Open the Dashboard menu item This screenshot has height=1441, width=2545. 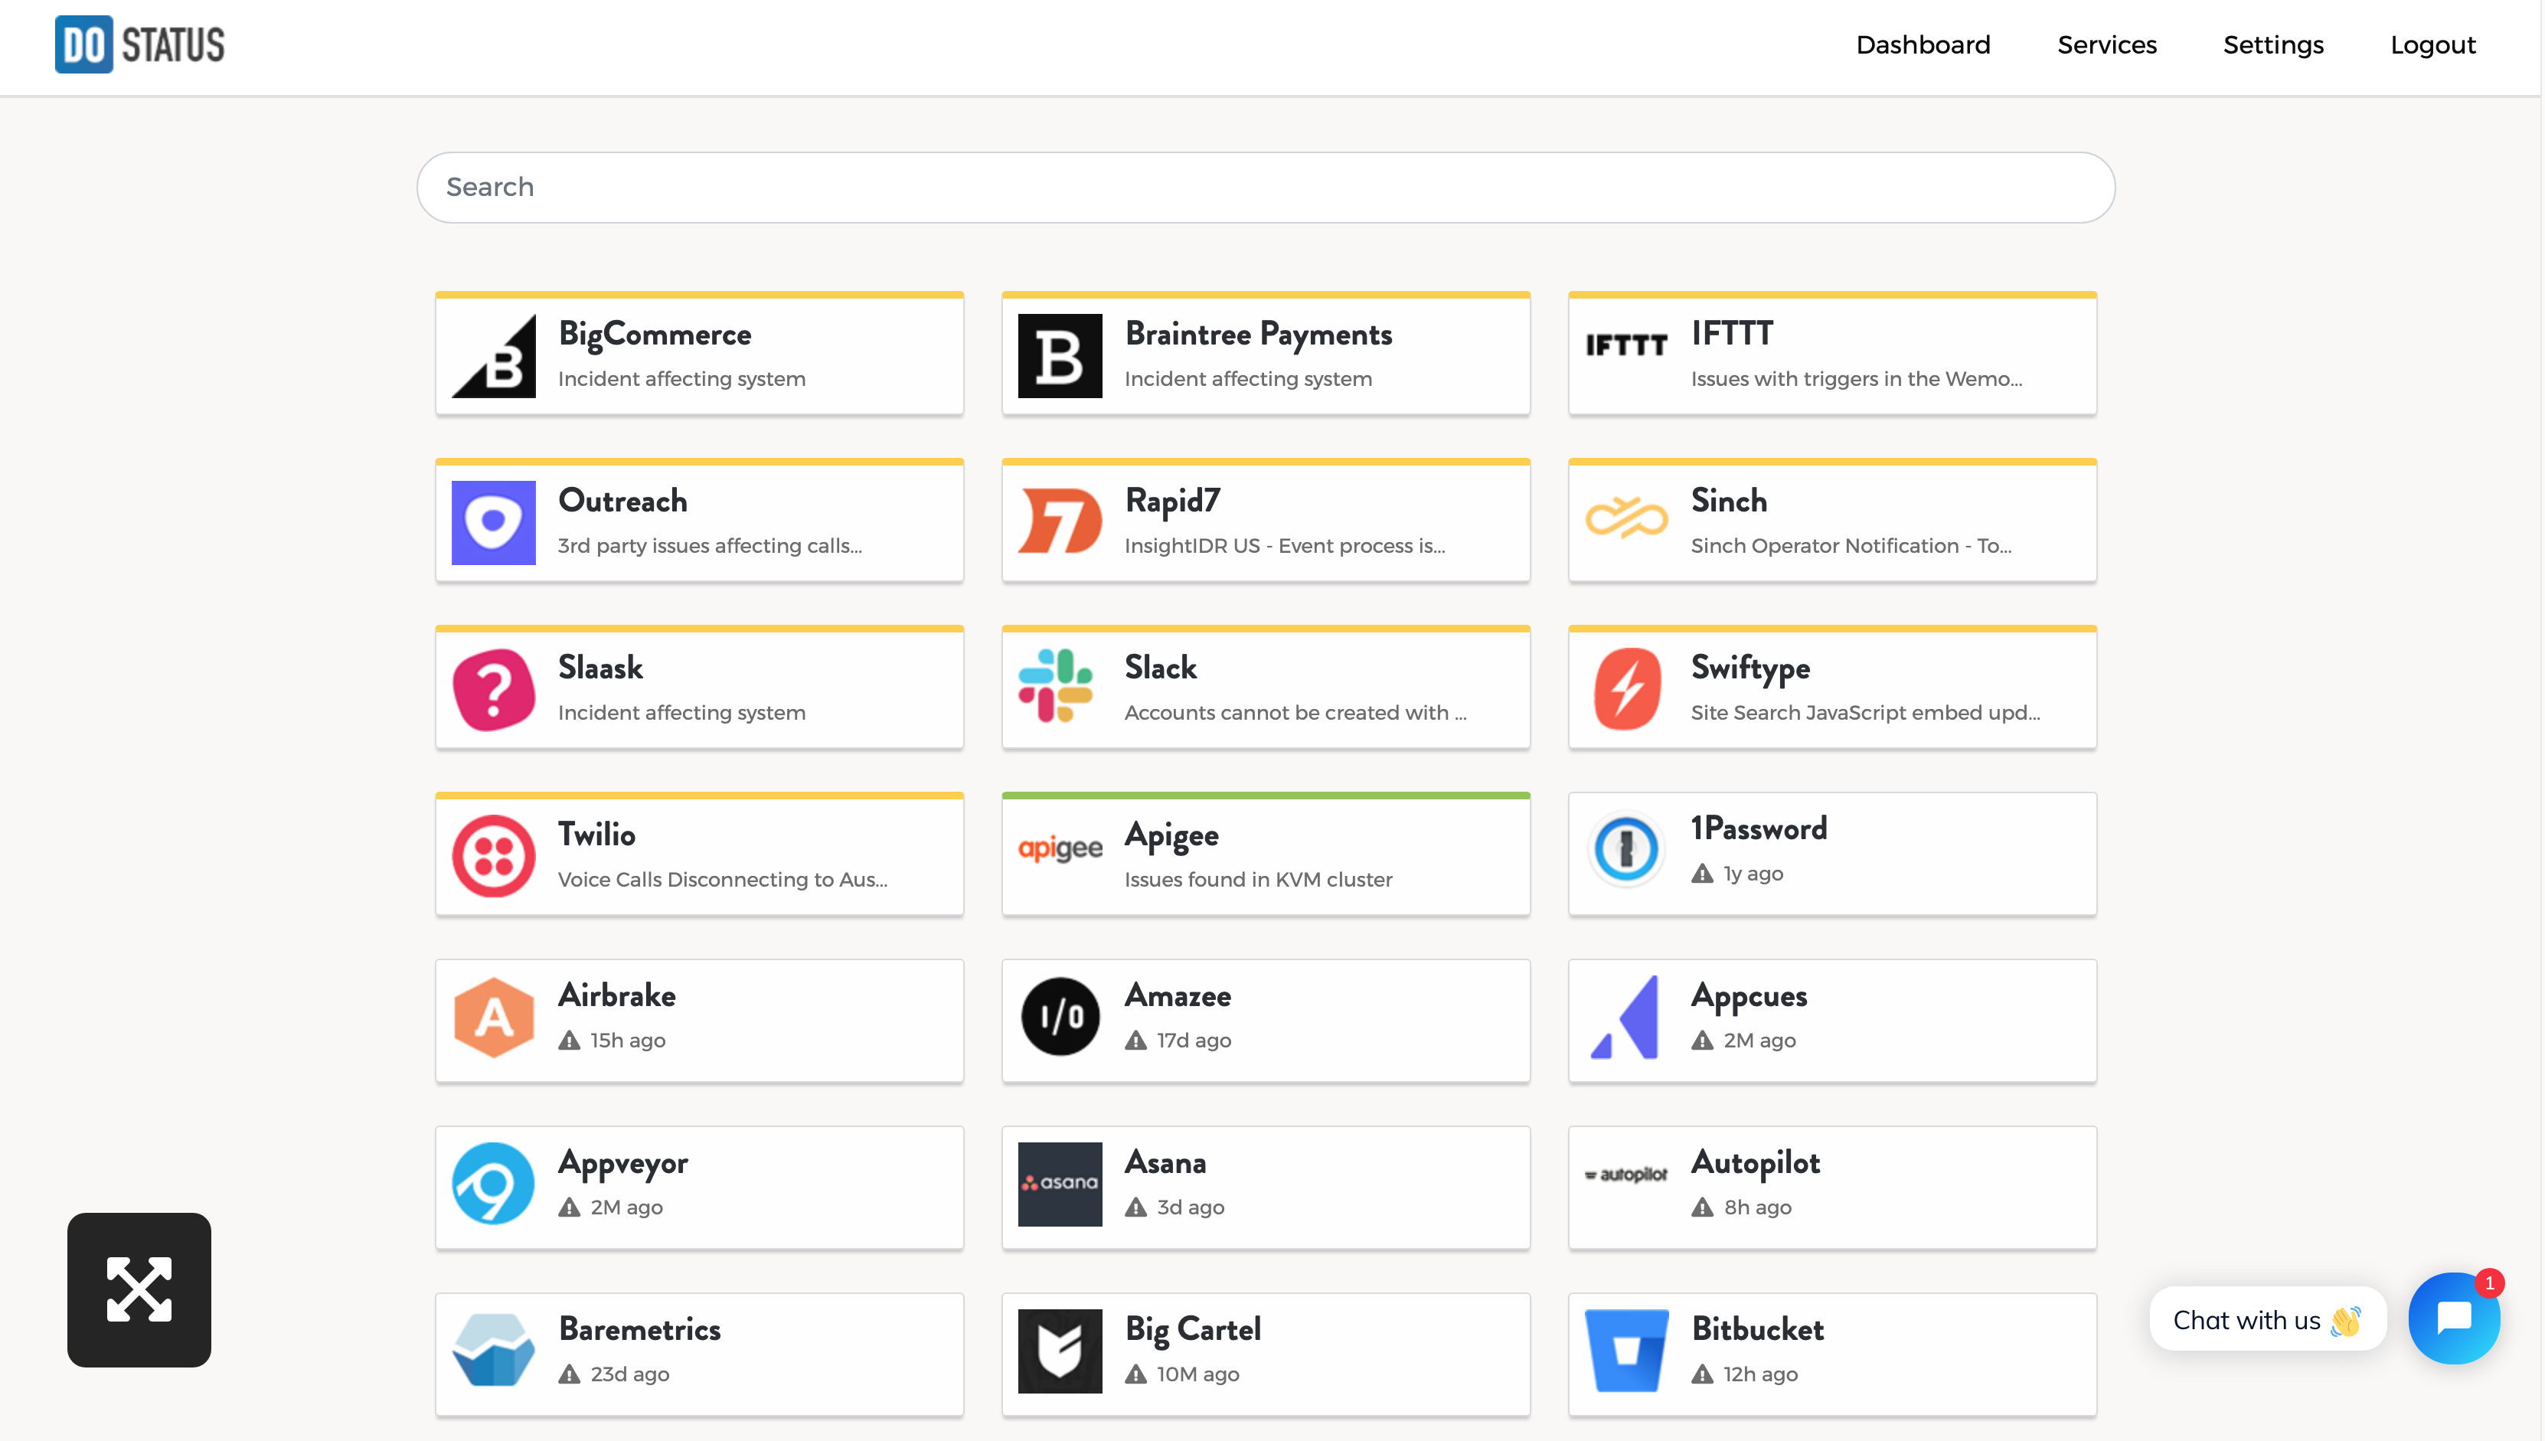pyautogui.click(x=1922, y=44)
